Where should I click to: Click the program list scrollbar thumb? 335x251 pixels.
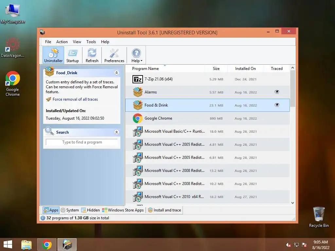coord(293,89)
